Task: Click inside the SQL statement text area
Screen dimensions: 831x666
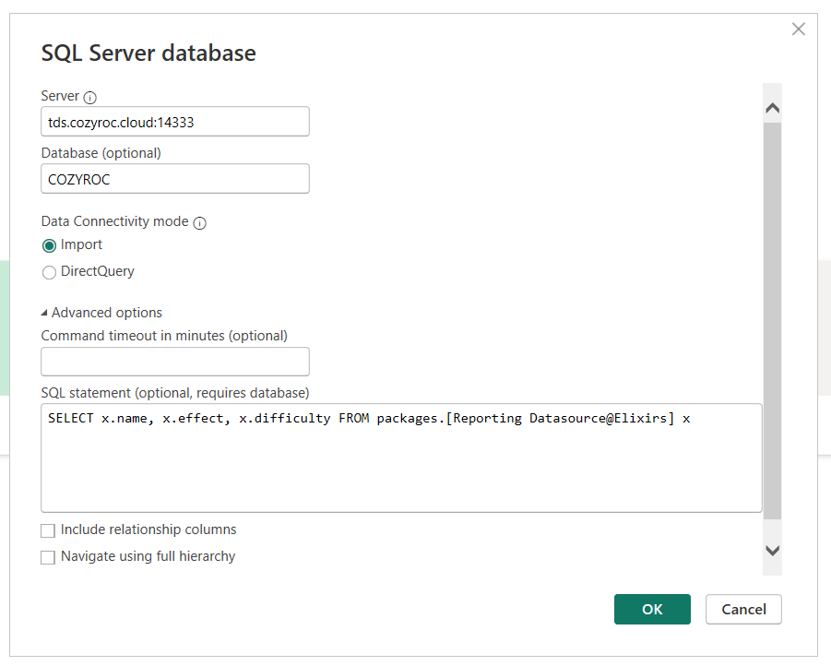Action: pyautogui.click(x=400, y=457)
